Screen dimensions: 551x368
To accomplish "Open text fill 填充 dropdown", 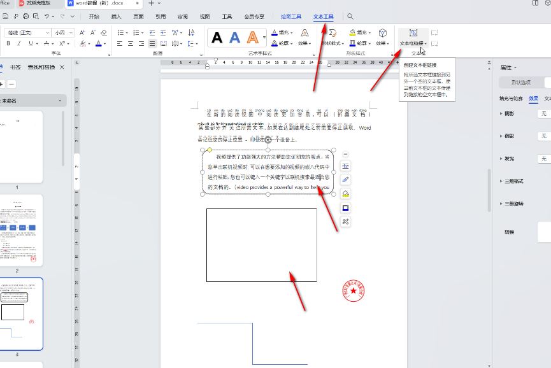I will coord(282,32).
